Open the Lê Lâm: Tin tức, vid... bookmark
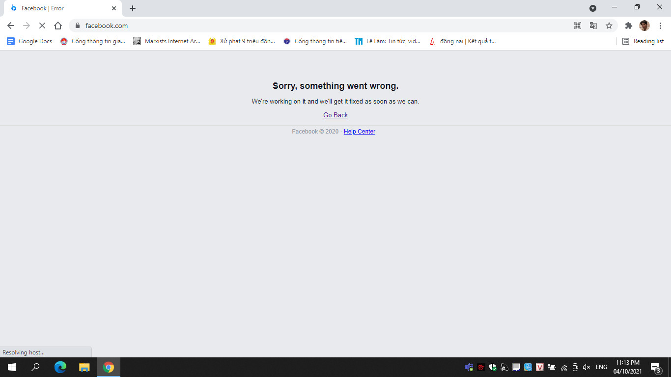 tap(388, 41)
